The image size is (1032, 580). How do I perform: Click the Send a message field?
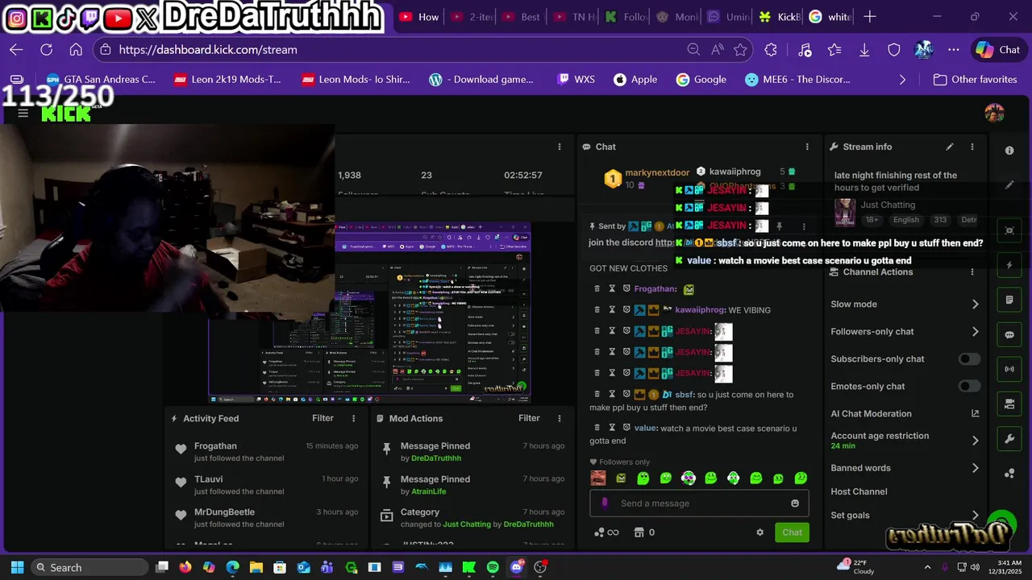pos(700,503)
